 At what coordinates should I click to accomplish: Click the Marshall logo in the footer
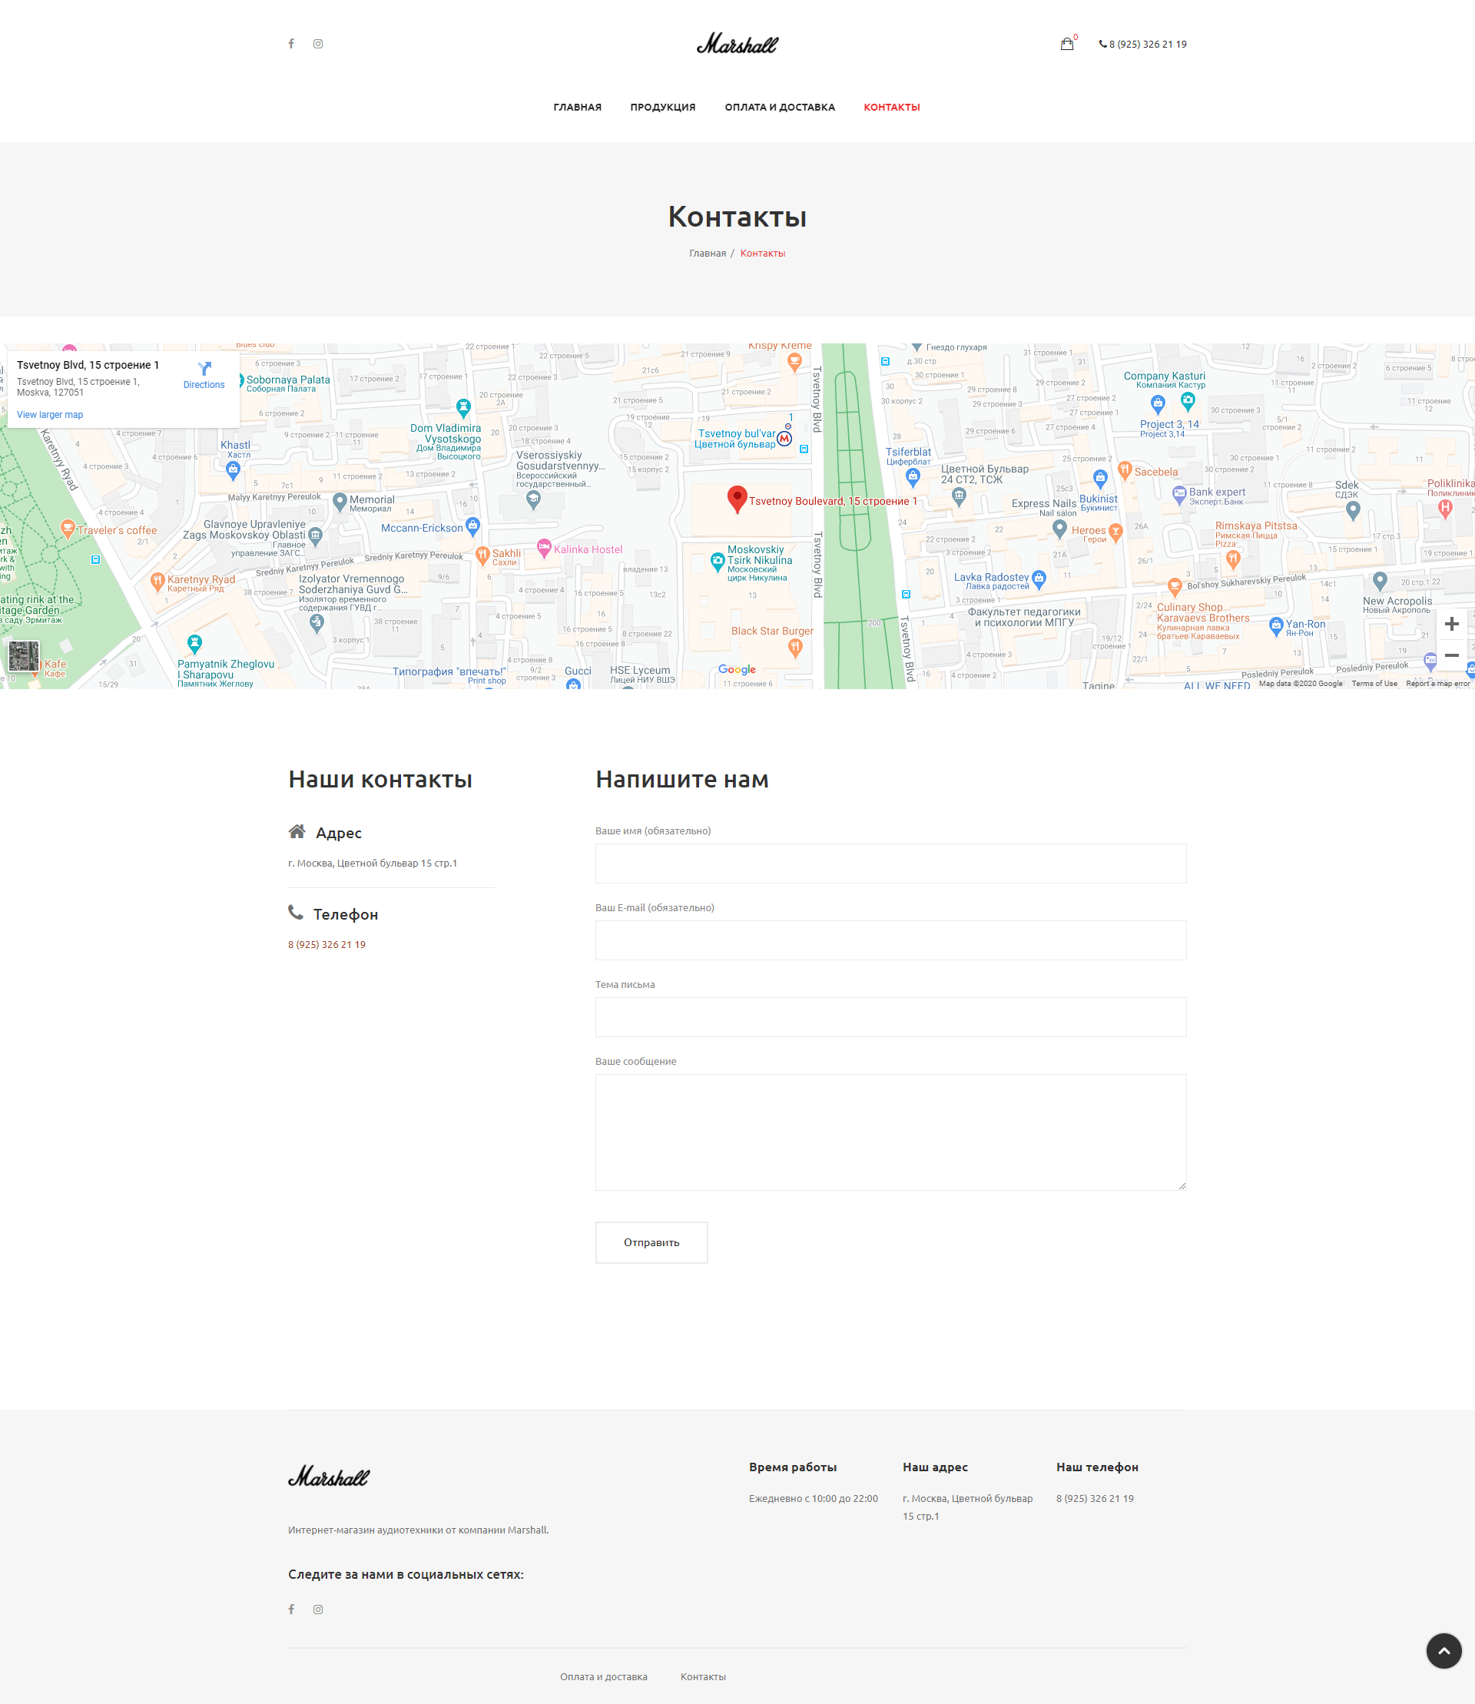pos(329,1476)
